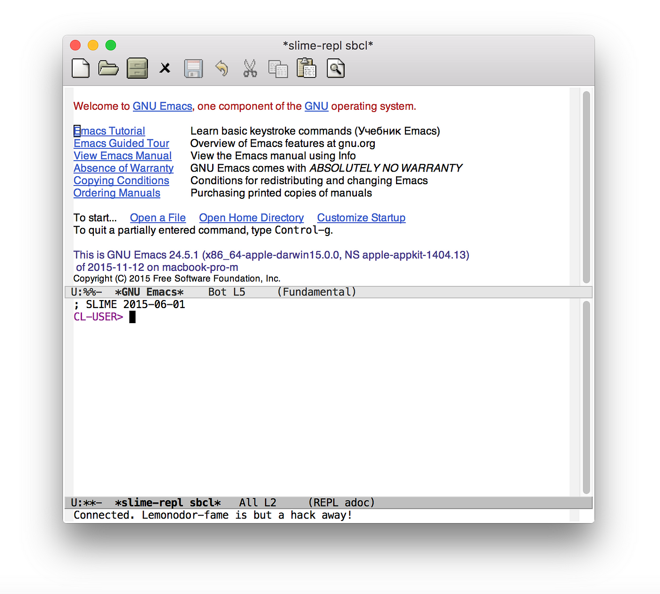Viewport: 660px width, 594px height.
Task: Open Copying Conditions link
Action: pyautogui.click(x=121, y=180)
